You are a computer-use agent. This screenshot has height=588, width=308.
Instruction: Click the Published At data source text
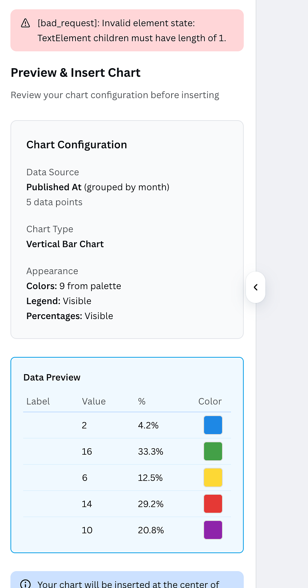pyautogui.click(x=54, y=187)
